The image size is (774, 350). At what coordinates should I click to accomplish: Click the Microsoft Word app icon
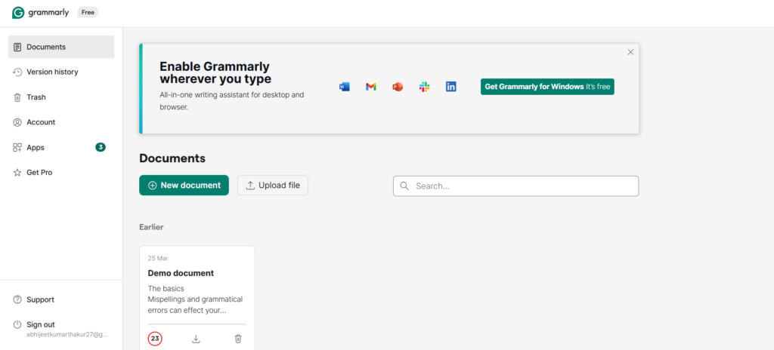[x=345, y=87]
